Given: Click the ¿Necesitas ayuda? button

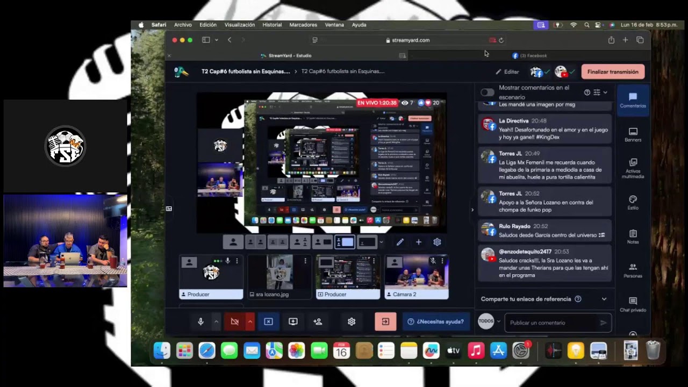Looking at the screenshot, I should tap(435, 321).
